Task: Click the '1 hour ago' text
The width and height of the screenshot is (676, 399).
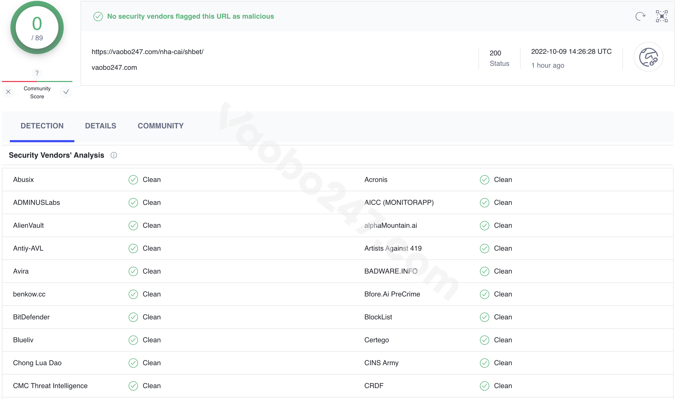Action: 548,65
